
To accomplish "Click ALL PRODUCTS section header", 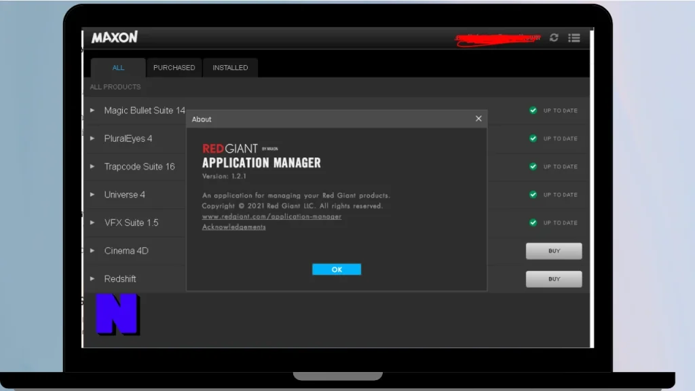I will [x=115, y=87].
